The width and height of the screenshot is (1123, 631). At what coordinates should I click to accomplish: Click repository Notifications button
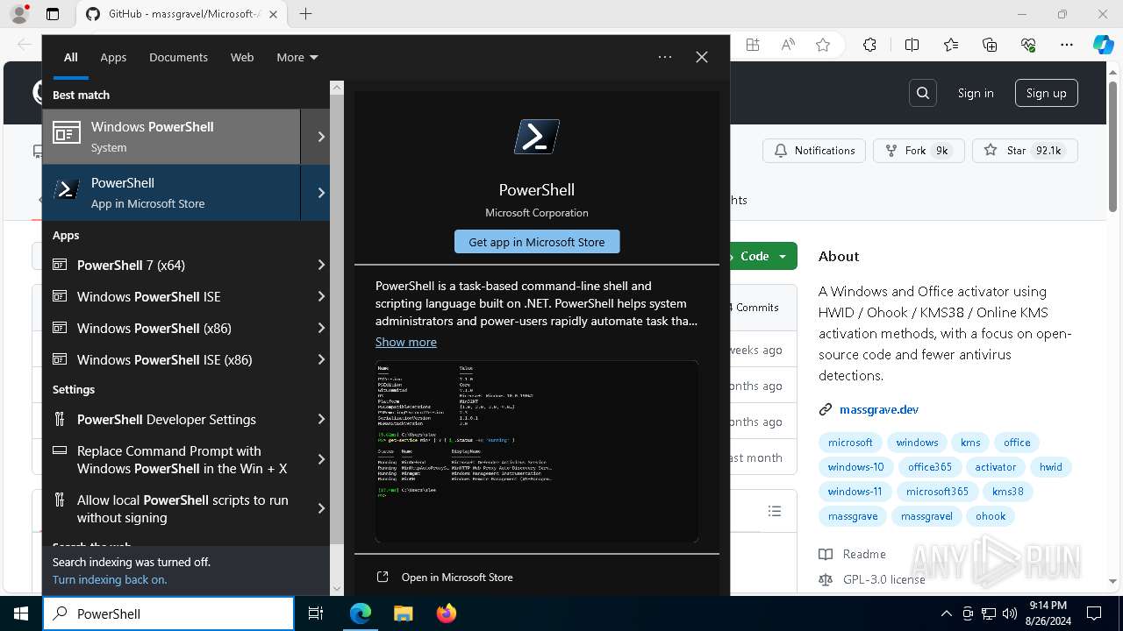pyautogui.click(x=814, y=151)
